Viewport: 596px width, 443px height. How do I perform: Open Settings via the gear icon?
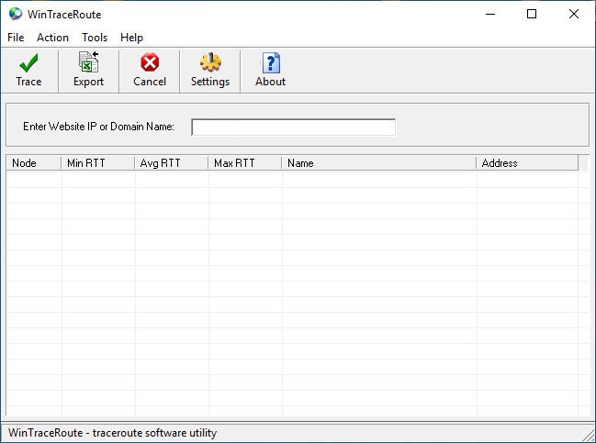[x=210, y=62]
